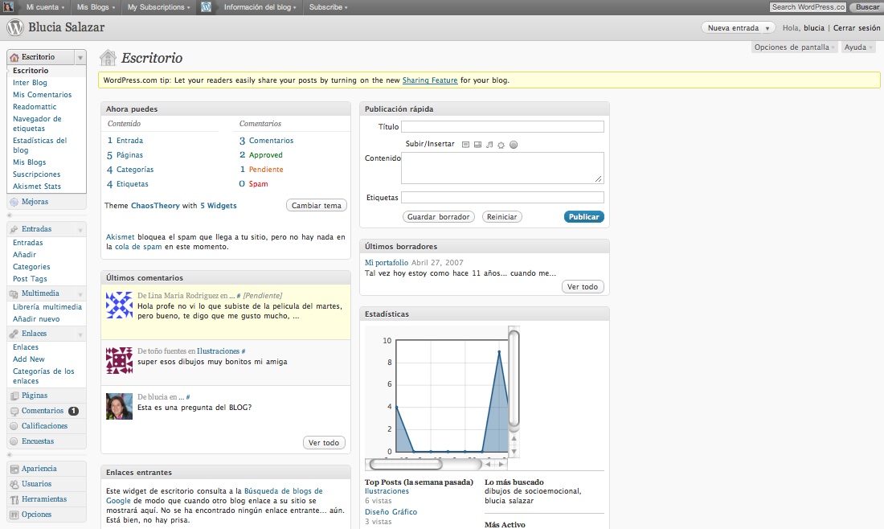Open Categorías de los enlaces in the sidebar

(x=43, y=375)
